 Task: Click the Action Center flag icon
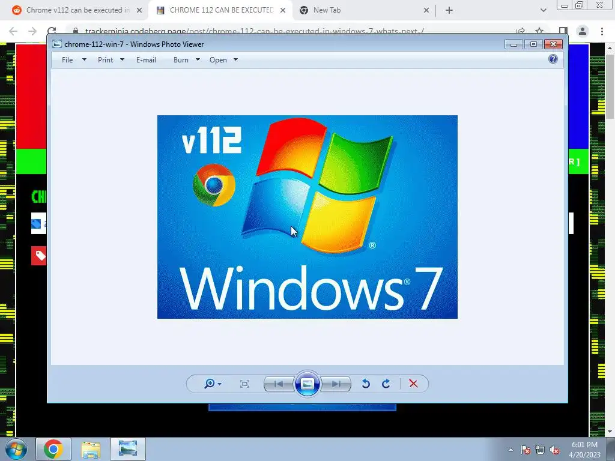[x=525, y=450]
